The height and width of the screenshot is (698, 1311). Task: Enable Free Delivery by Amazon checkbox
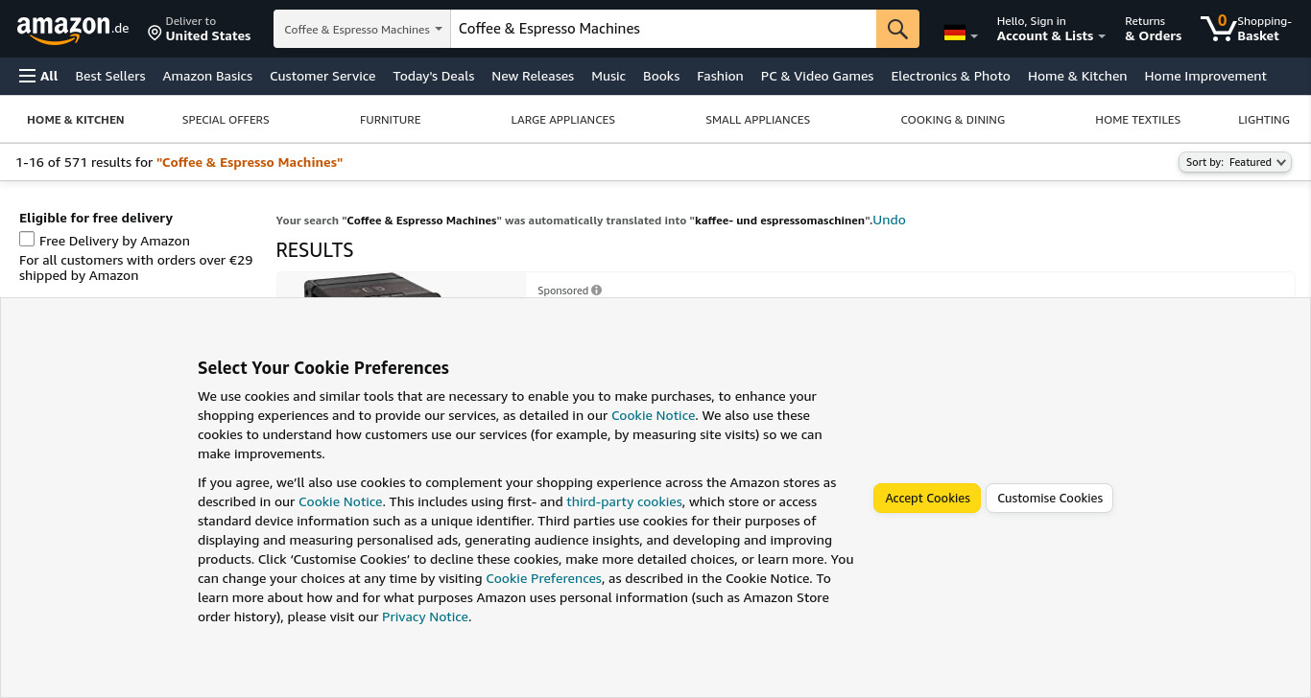tap(27, 240)
